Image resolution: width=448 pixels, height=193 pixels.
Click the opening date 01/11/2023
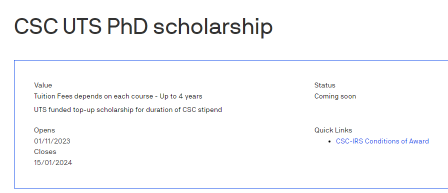(x=52, y=141)
